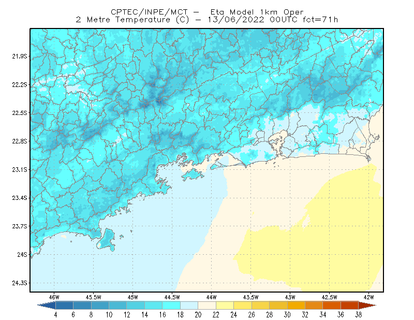Click the color bar value '32'
Screen dimensions: 414x320
coord(305,315)
